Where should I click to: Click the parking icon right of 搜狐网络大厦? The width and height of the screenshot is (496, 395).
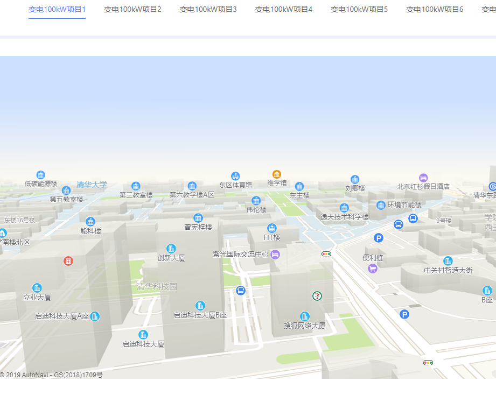click(x=404, y=314)
